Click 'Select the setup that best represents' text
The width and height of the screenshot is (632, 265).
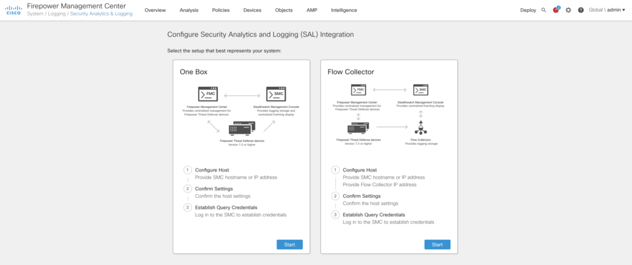(224, 51)
